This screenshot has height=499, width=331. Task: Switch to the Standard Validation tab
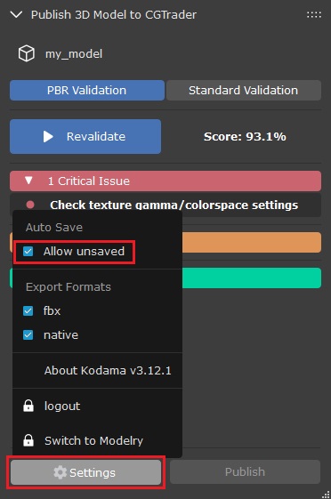tap(244, 91)
